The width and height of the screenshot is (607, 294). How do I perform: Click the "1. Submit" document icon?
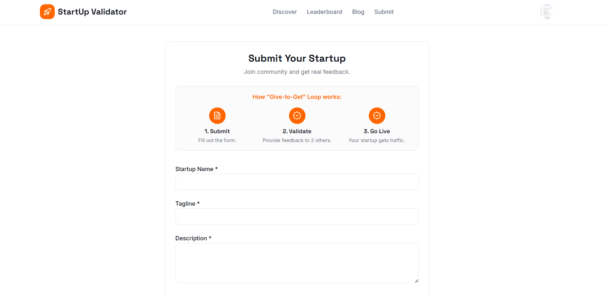pyautogui.click(x=217, y=116)
